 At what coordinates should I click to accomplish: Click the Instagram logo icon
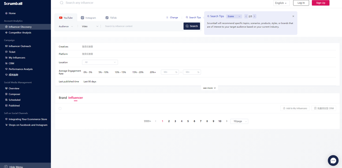click(82, 18)
